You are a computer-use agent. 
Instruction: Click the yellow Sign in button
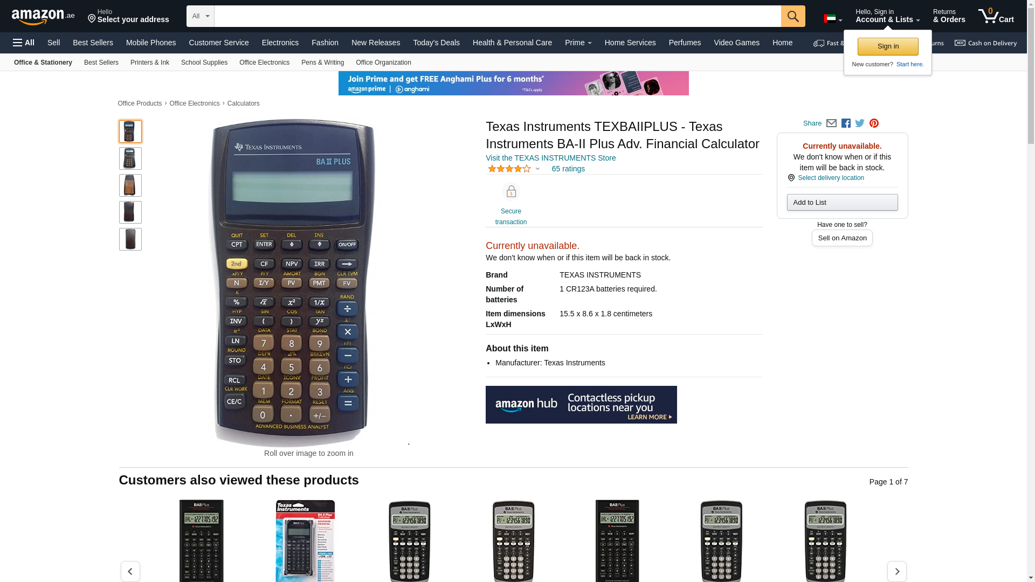(x=888, y=46)
